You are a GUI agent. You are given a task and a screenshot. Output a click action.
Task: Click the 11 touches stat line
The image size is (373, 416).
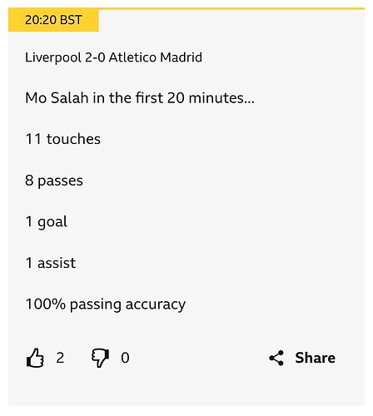(63, 139)
